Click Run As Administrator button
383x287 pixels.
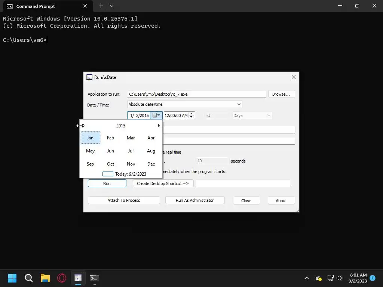194,200
